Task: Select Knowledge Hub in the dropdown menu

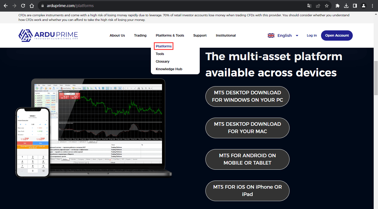Action: click(169, 69)
